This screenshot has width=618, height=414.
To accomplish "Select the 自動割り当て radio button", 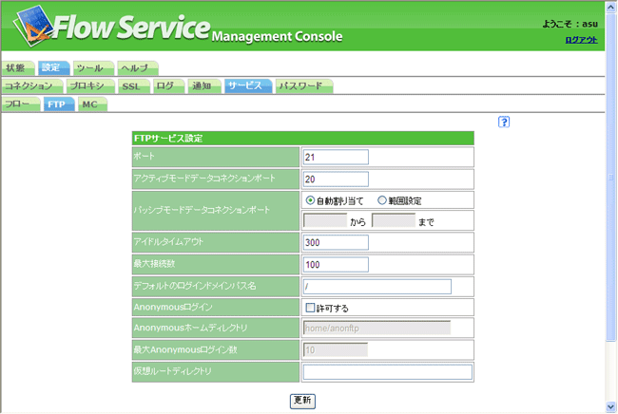I will (311, 200).
